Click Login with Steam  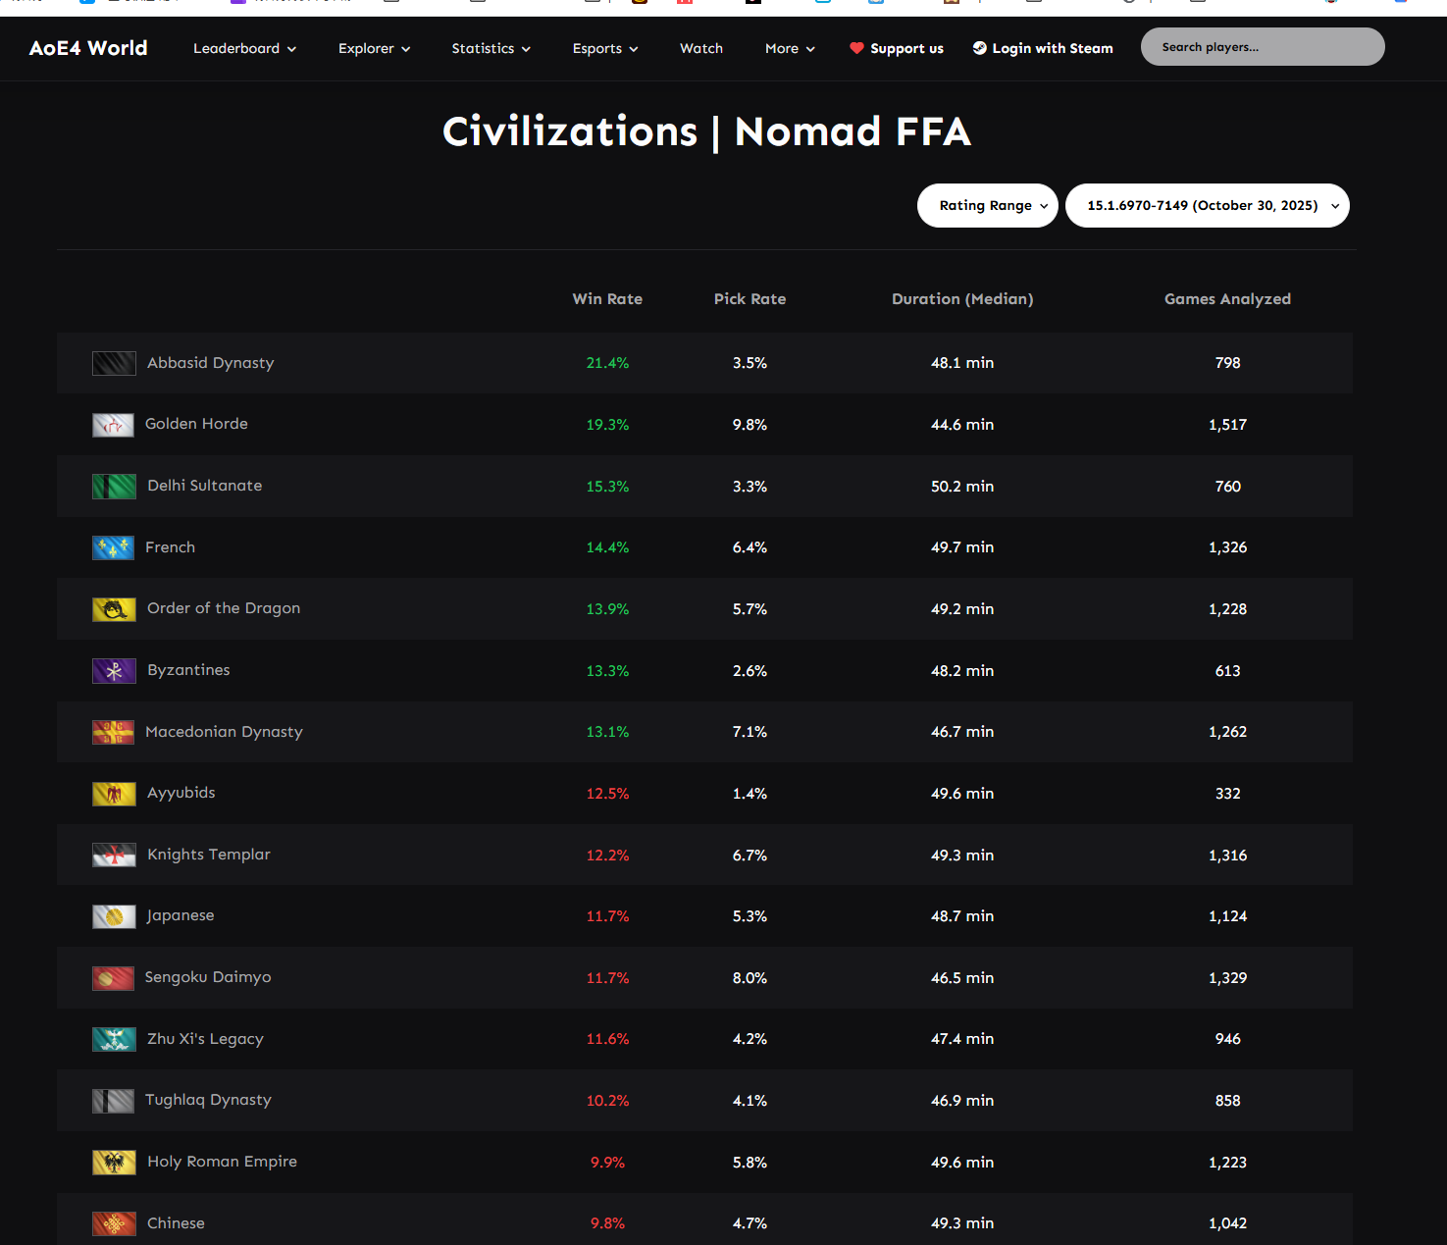[1043, 48]
